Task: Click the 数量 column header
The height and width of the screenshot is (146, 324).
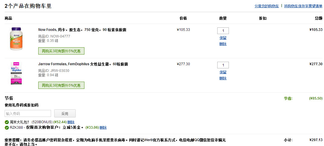Action: click(223, 18)
